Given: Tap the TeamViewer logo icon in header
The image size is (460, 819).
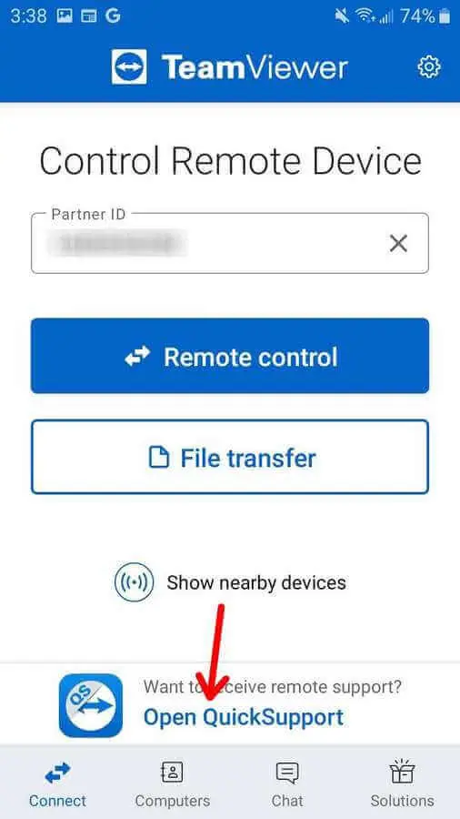Looking at the screenshot, I should click(x=129, y=66).
